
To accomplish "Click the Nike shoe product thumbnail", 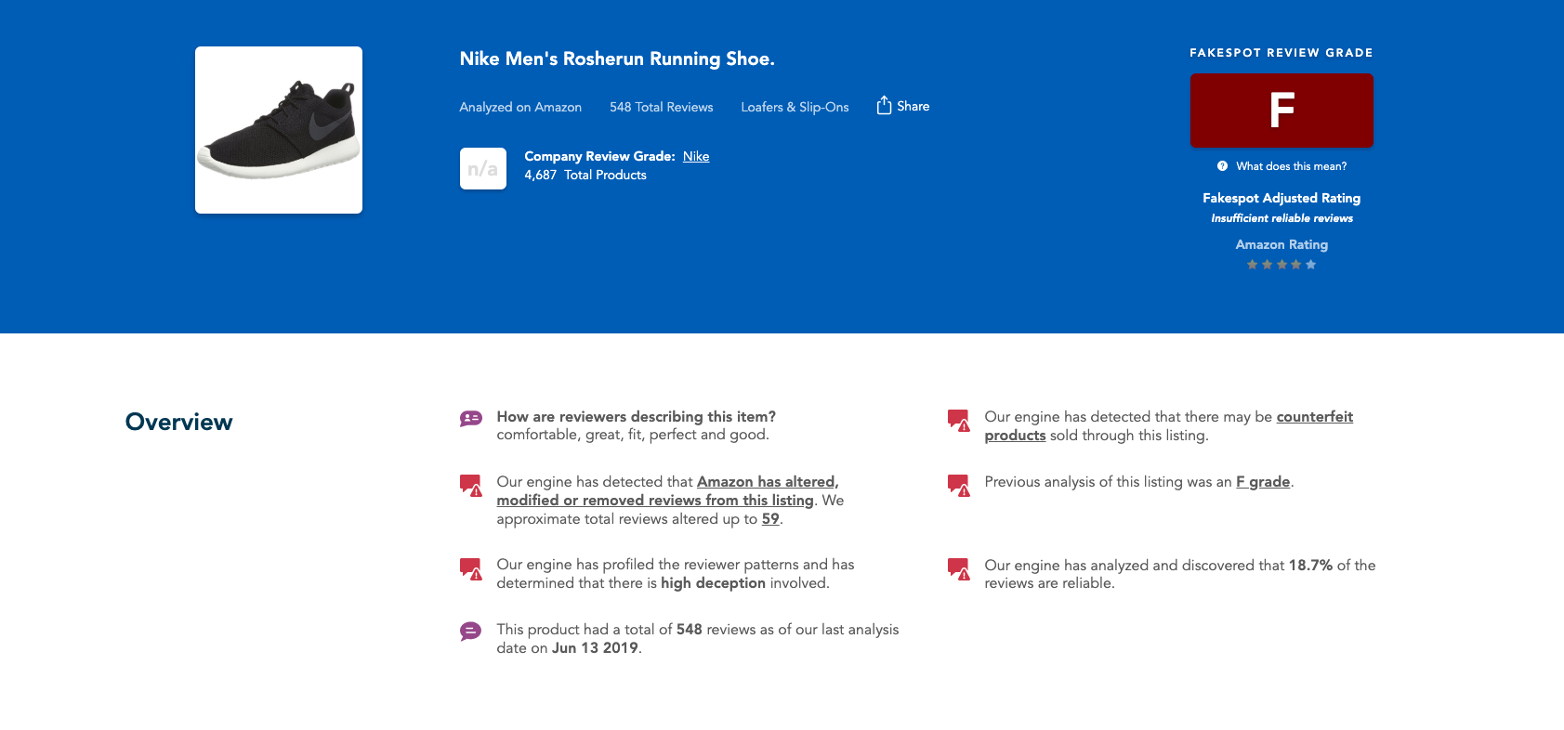I will [279, 130].
